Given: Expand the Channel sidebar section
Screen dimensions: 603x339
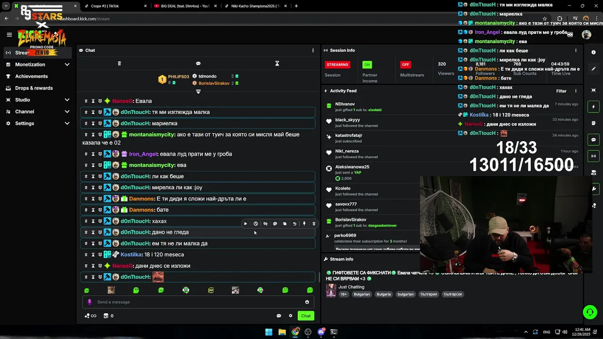Looking at the screenshot, I should pos(38,112).
